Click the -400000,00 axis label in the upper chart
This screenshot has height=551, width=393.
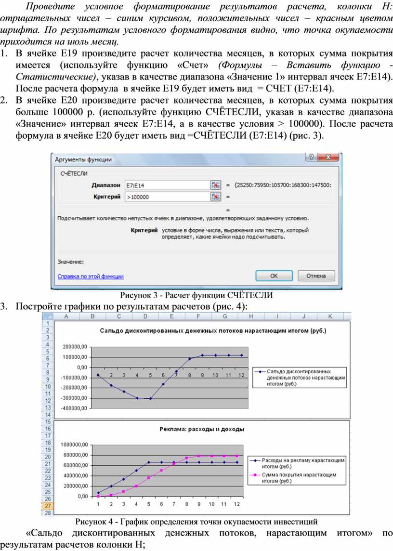[x=74, y=408]
